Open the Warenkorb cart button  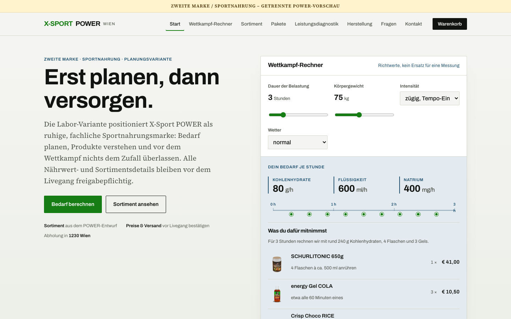450,24
